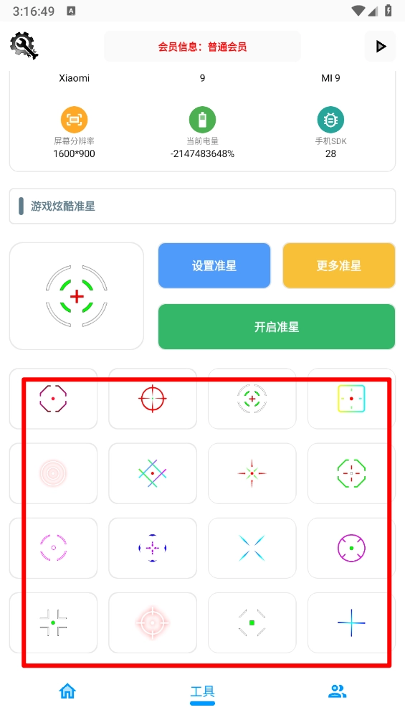Image resolution: width=405 pixels, height=720 pixels.
Task: Pick the multicolor diamond crosshair with red dot
Action: click(153, 473)
